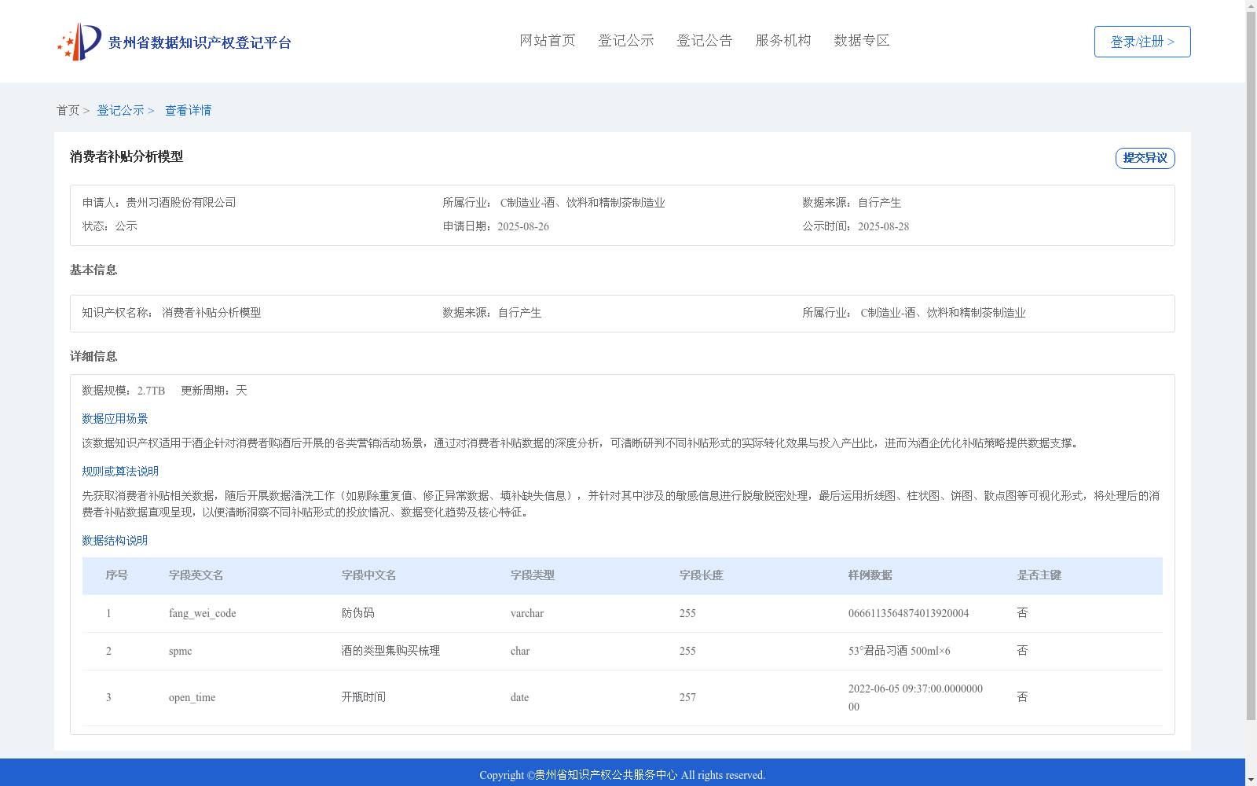Click 防伪码 cell
Screen dimensions: 1257x786
[357, 613]
